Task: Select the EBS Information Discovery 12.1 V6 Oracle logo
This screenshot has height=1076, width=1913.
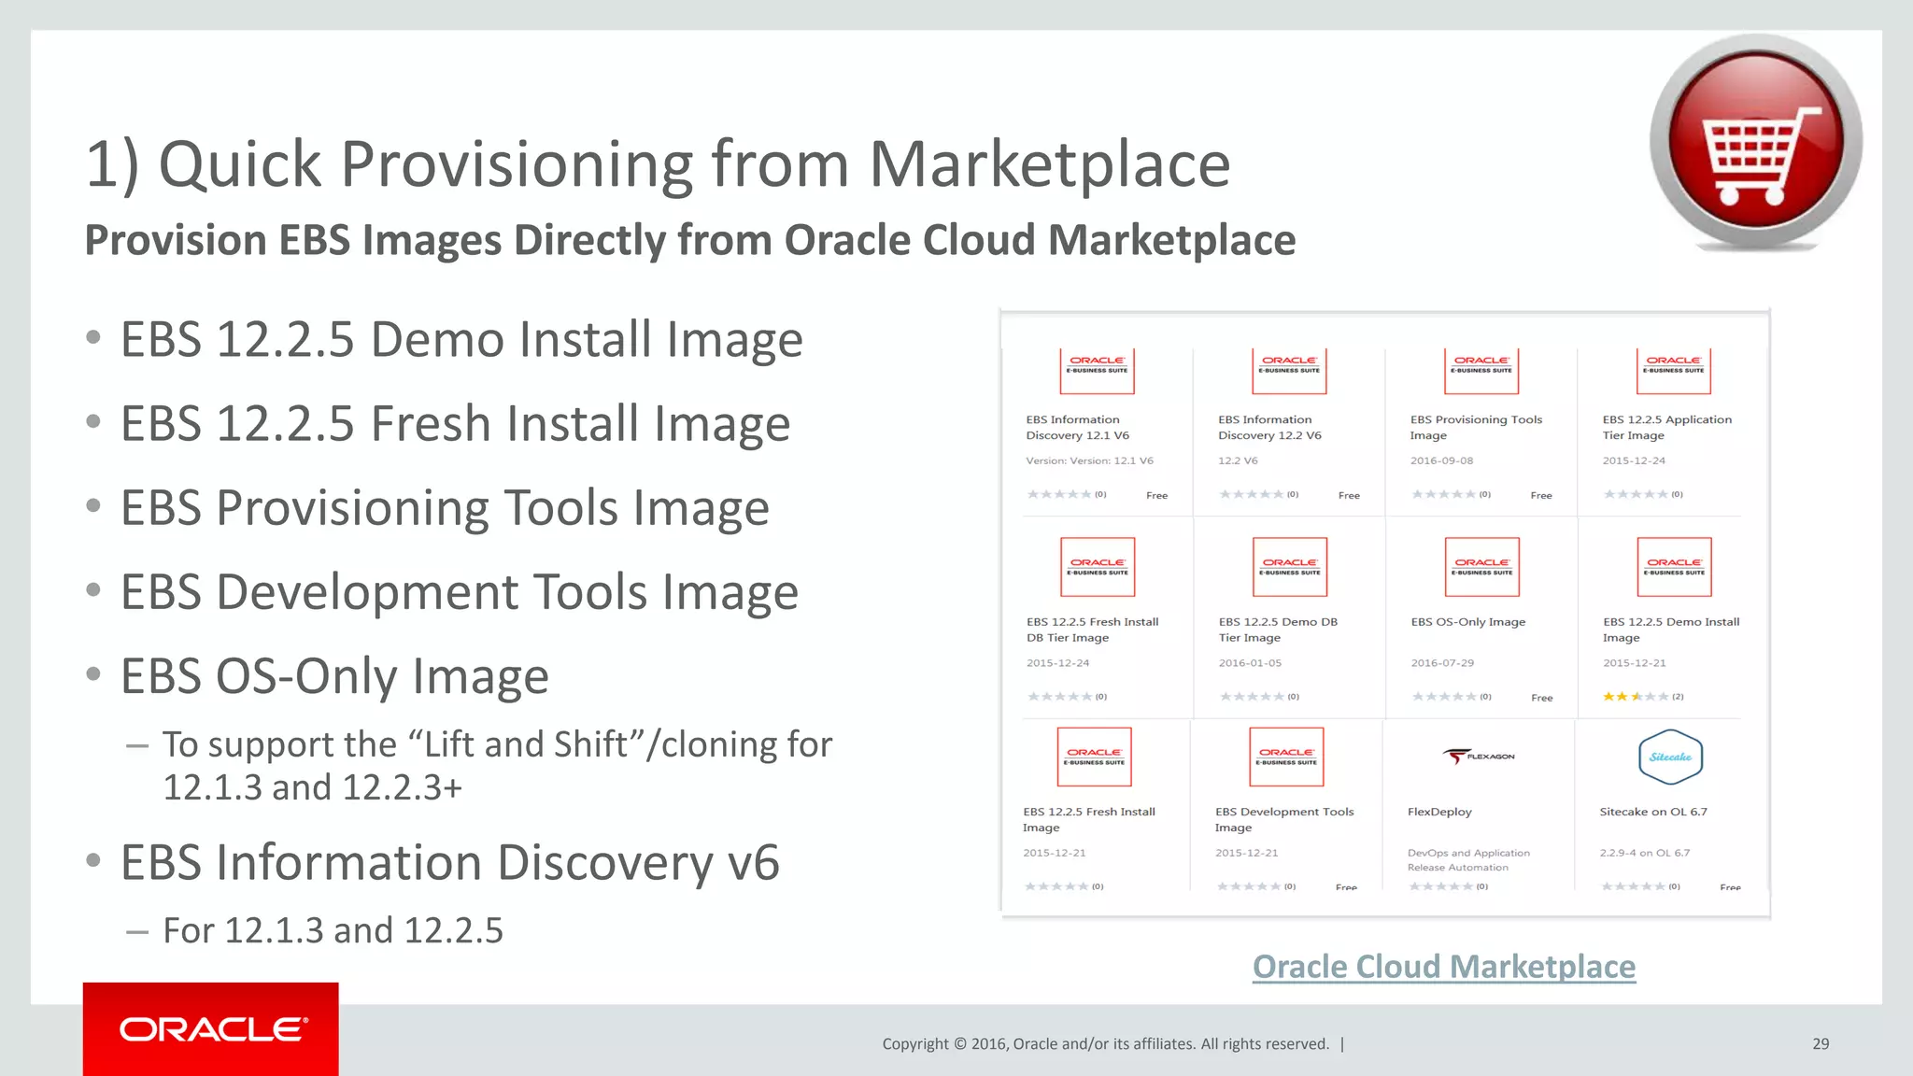Action: (x=1098, y=372)
